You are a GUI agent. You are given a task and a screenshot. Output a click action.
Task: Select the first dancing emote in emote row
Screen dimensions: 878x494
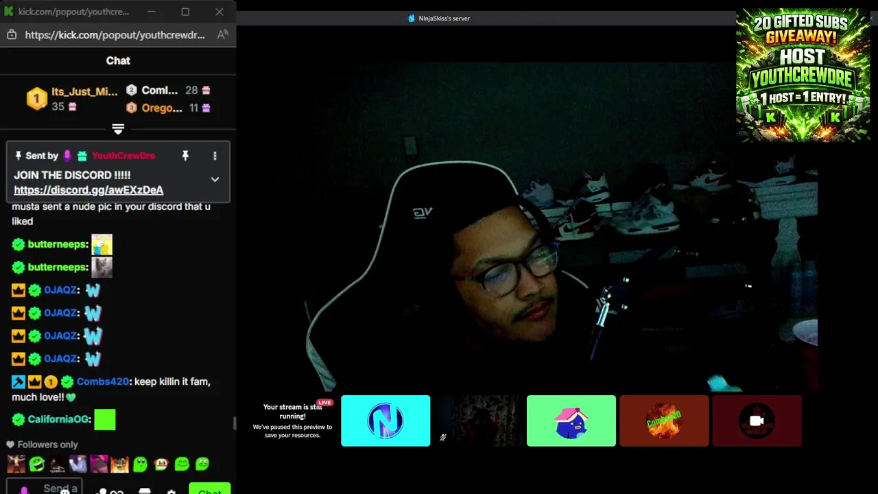tap(16, 464)
